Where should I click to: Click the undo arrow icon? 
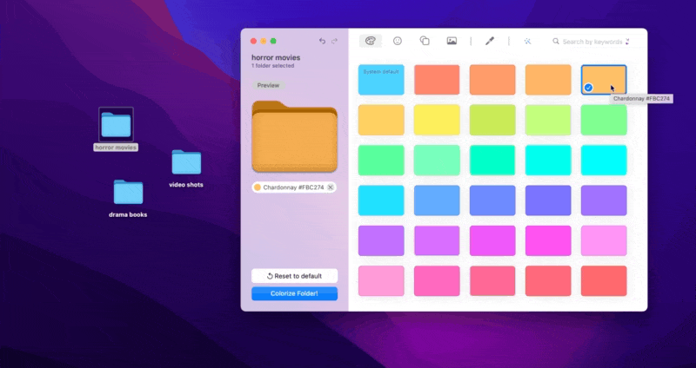[x=322, y=41]
